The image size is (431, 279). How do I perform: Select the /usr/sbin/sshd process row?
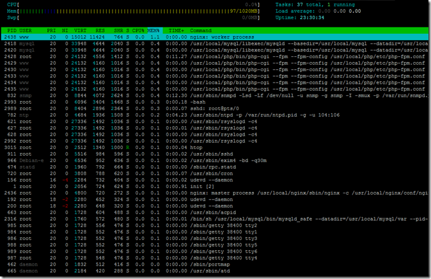coord(215,154)
